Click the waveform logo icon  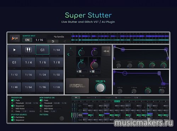(15, 38)
